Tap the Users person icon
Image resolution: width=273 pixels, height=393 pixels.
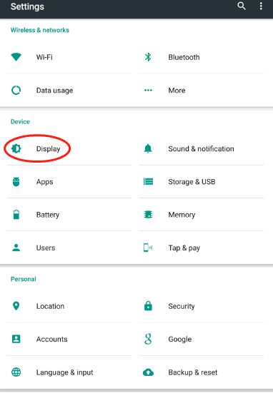click(x=16, y=247)
